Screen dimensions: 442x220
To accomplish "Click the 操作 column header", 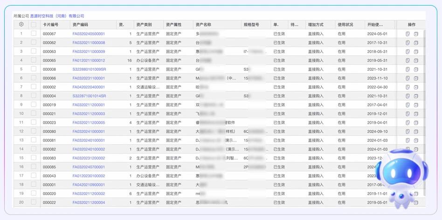I will click(x=412, y=25).
